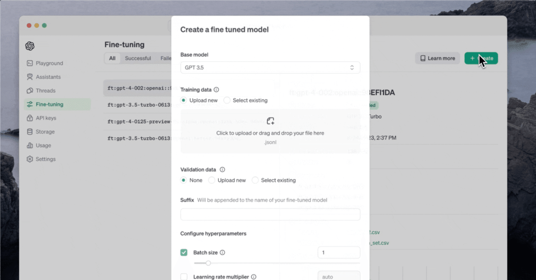Click inside the Suffix input field
The height and width of the screenshot is (280, 536).
click(270, 214)
